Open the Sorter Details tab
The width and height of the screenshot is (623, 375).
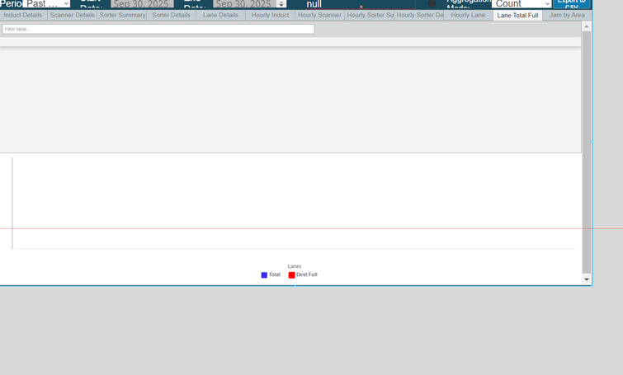pos(171,15)
